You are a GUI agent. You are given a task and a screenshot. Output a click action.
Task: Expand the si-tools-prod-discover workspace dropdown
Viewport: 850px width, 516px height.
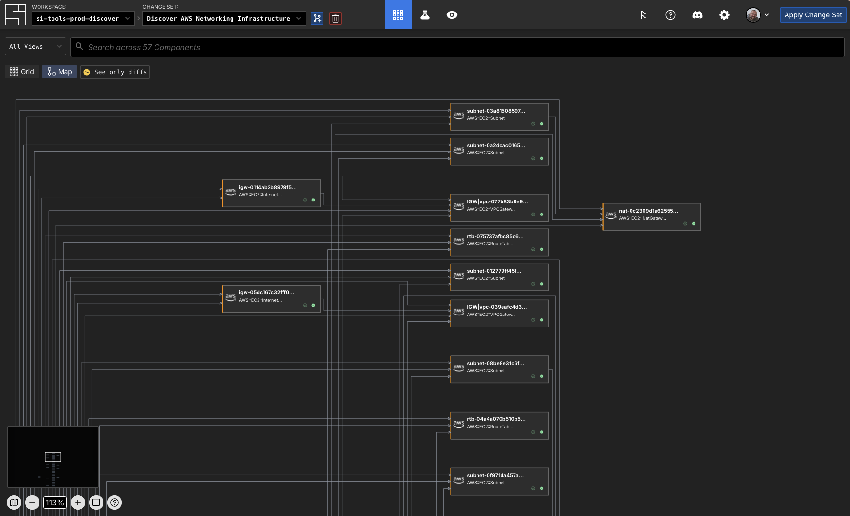pos(83,19)
